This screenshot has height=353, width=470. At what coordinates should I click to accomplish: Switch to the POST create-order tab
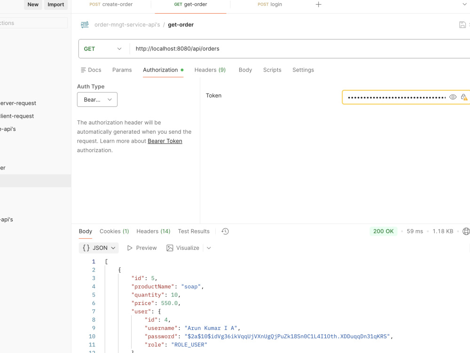click(111, 5)
